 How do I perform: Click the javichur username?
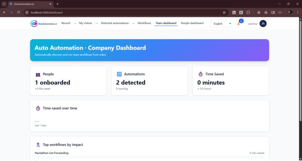pyautogui.click(x=253, y=24)
